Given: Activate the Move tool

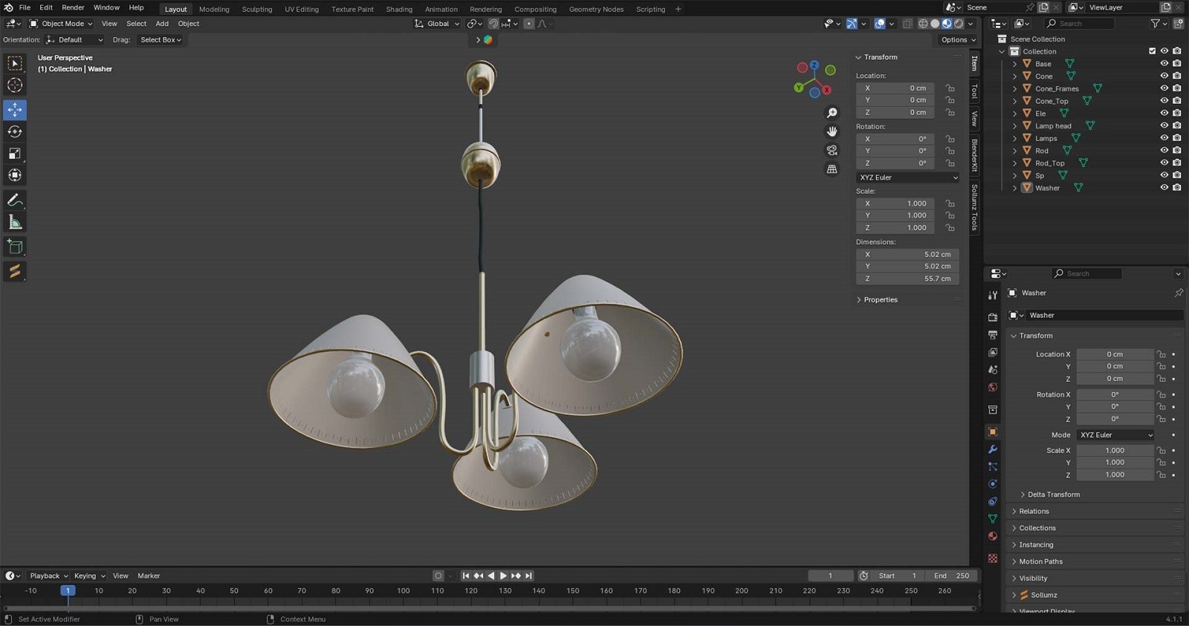Looking at the screenshot, I should click(x=15, y=110).
